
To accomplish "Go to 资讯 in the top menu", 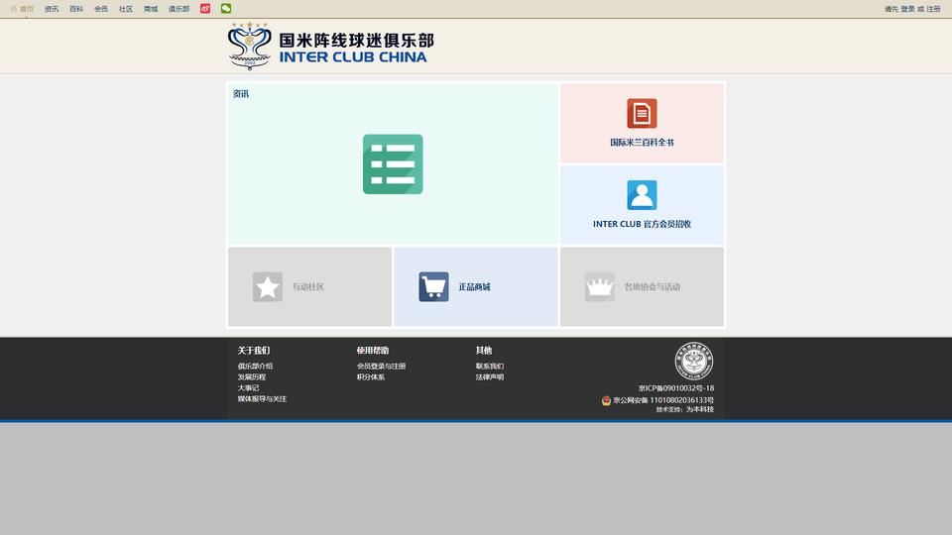I will 52,9.
